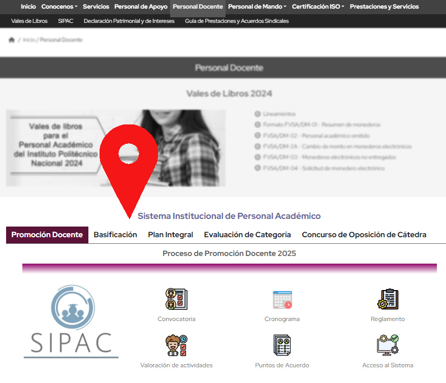This screenshot has height=383, width=446.
Task: Go to Personal de Apoyo menu item
Action: 141,7
